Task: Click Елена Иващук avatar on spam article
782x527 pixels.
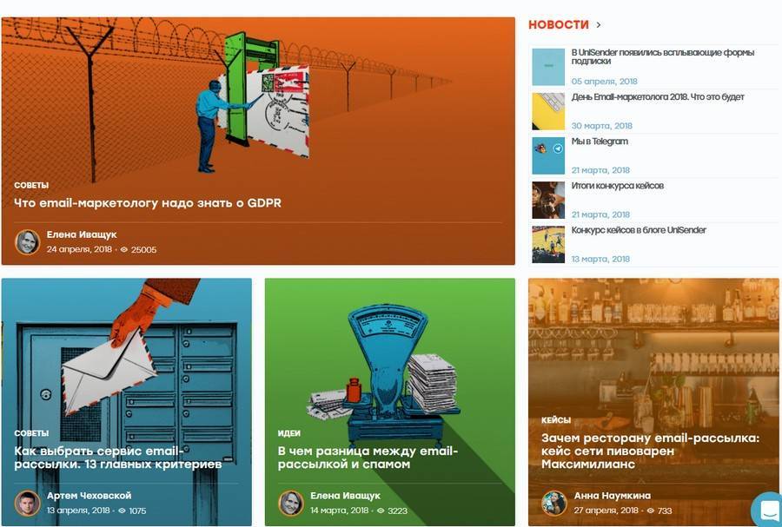Action: coord(291,503)
